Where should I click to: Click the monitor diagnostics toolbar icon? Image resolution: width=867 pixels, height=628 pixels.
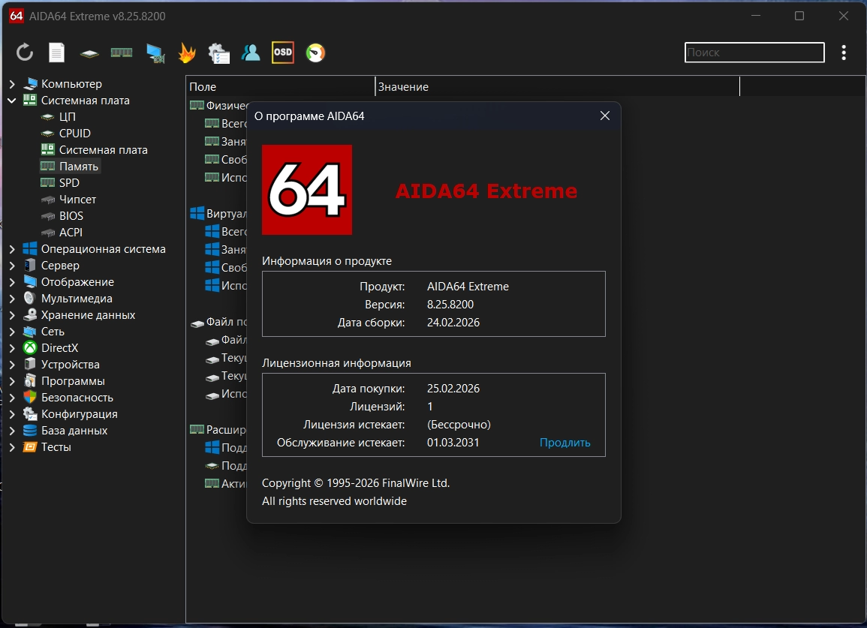click(x=155, y=53)
